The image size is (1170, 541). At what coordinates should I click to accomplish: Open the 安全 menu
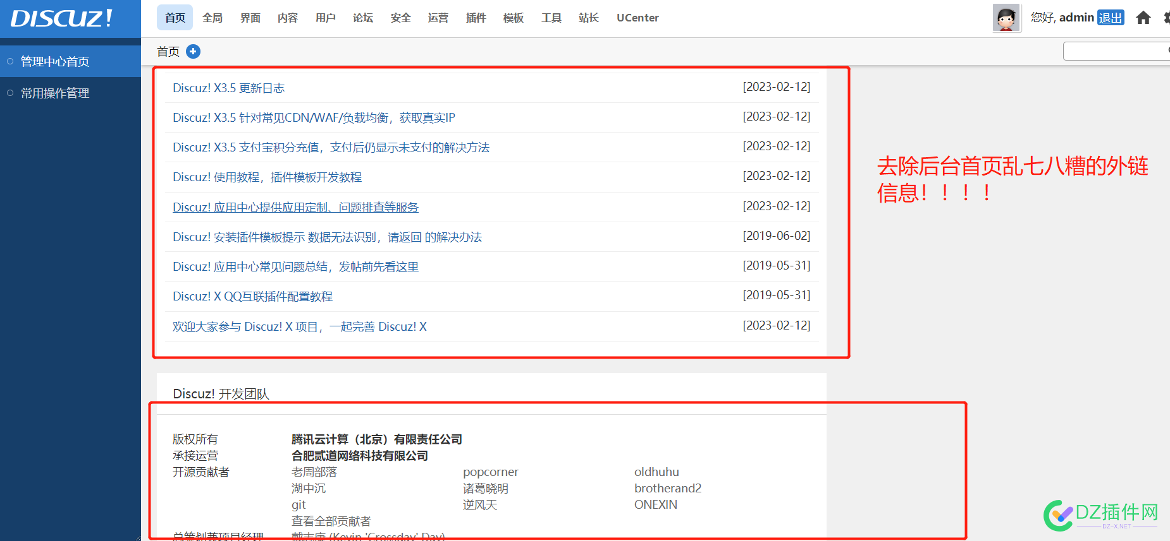(x=401, y=18)
